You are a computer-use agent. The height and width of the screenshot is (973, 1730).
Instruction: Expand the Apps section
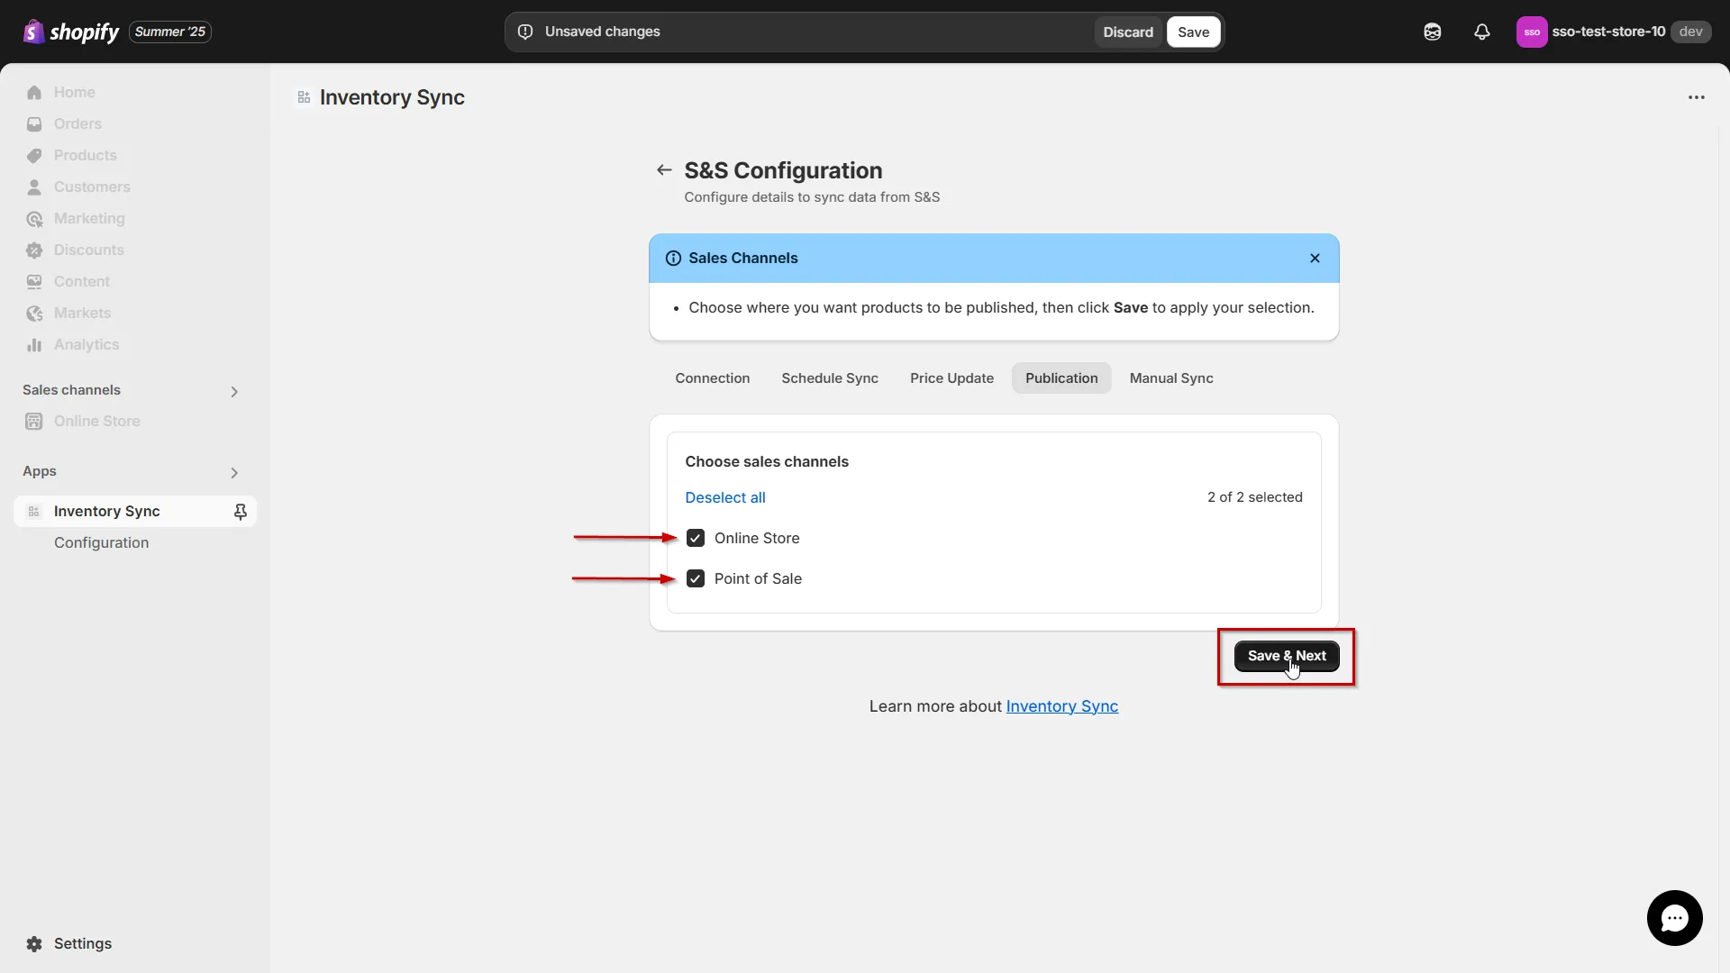pyautogui.click(x=233, y=472)
